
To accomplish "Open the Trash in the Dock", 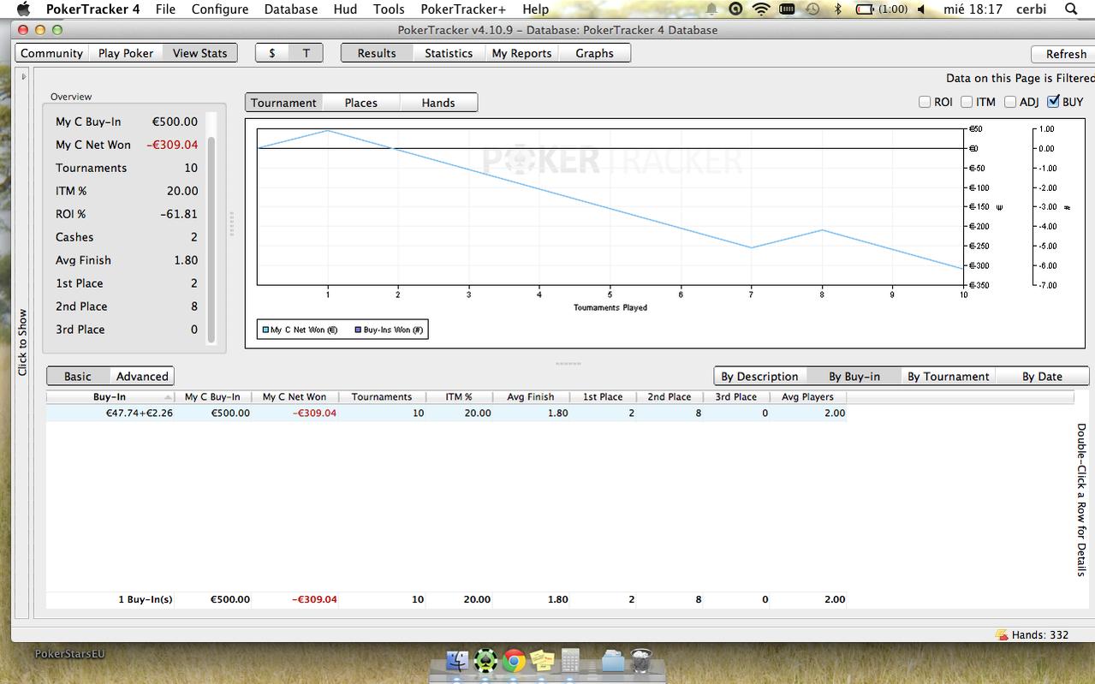I will [x=641, y=661].
